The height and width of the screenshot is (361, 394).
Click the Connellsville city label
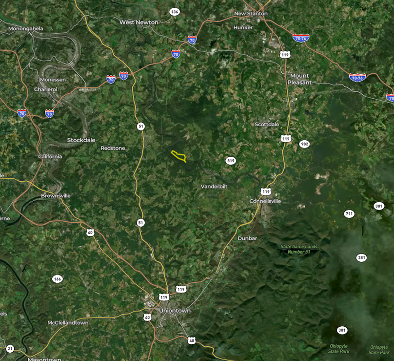[x=265, y=201]
